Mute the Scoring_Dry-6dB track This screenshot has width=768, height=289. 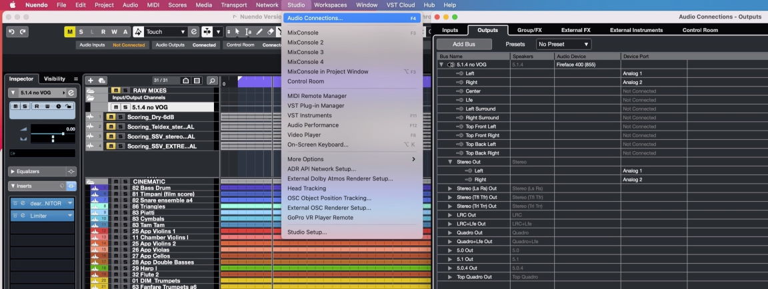110,117
